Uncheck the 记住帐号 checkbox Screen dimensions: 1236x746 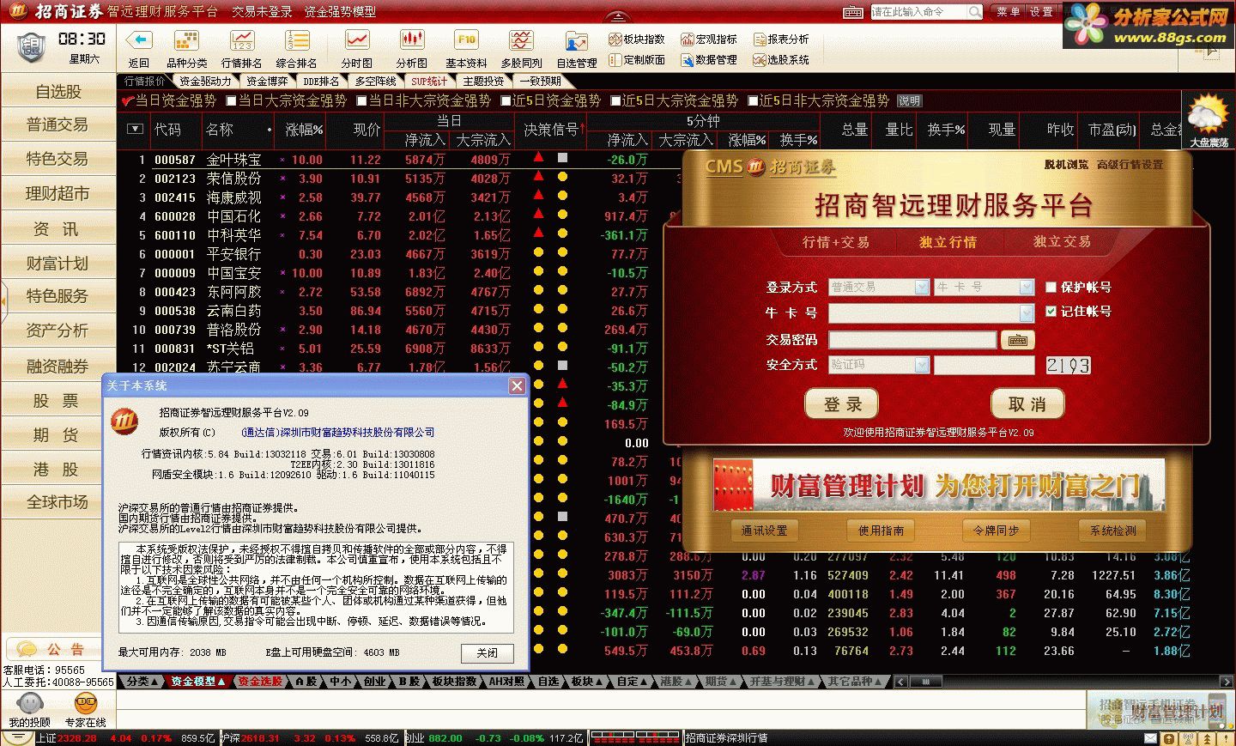[1051, 312]
